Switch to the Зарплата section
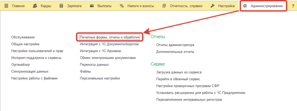Screen dimensions: 297x111 coord(74,6)
